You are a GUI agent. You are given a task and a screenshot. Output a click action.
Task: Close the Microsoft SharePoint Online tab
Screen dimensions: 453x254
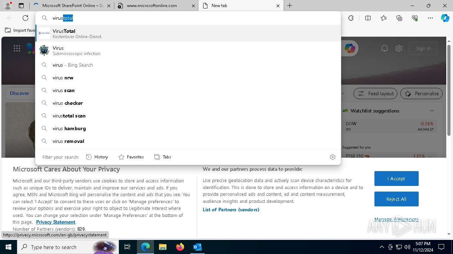tap(108, 6)
